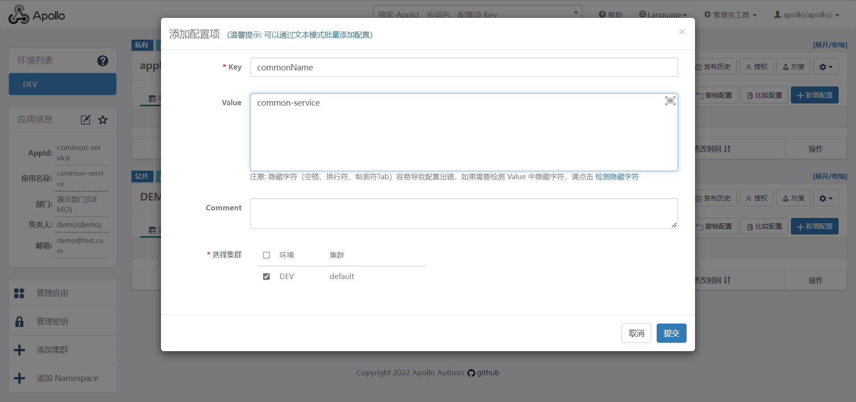856x402 pixels.
Task: Click the detect hidden characters link
Action: (x=617, y=177)
